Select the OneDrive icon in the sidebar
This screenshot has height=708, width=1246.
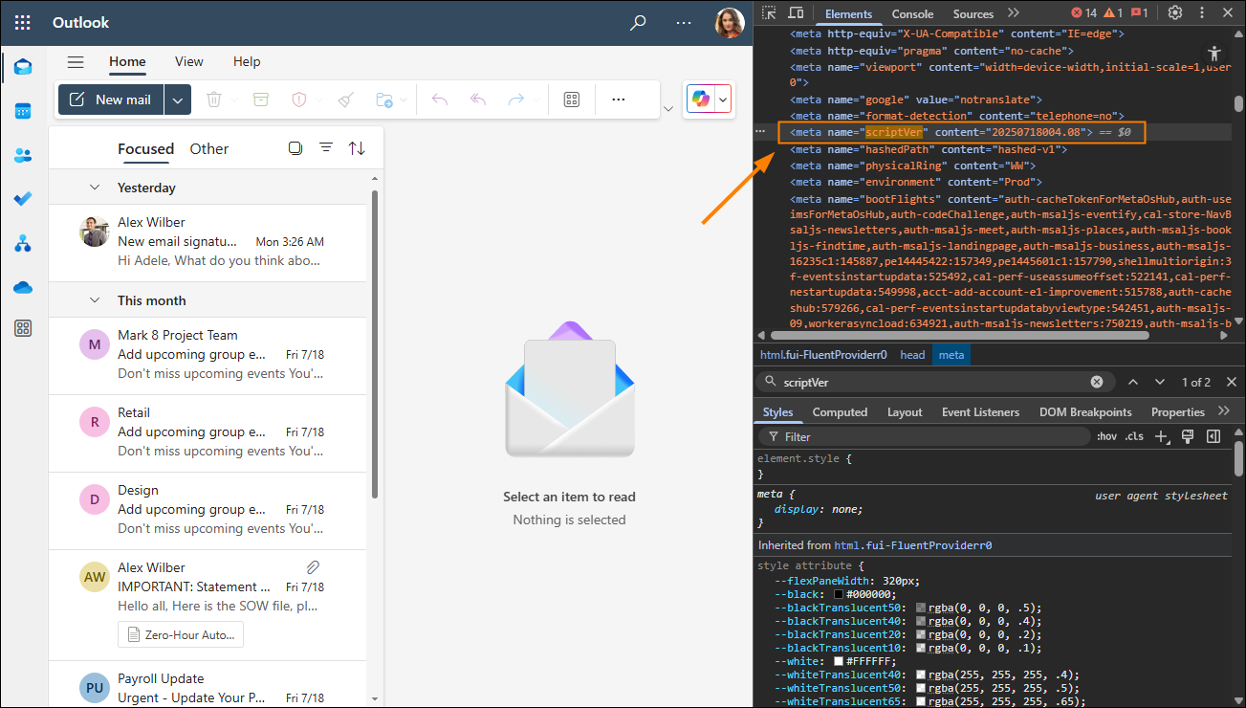(x=23, y=287)
